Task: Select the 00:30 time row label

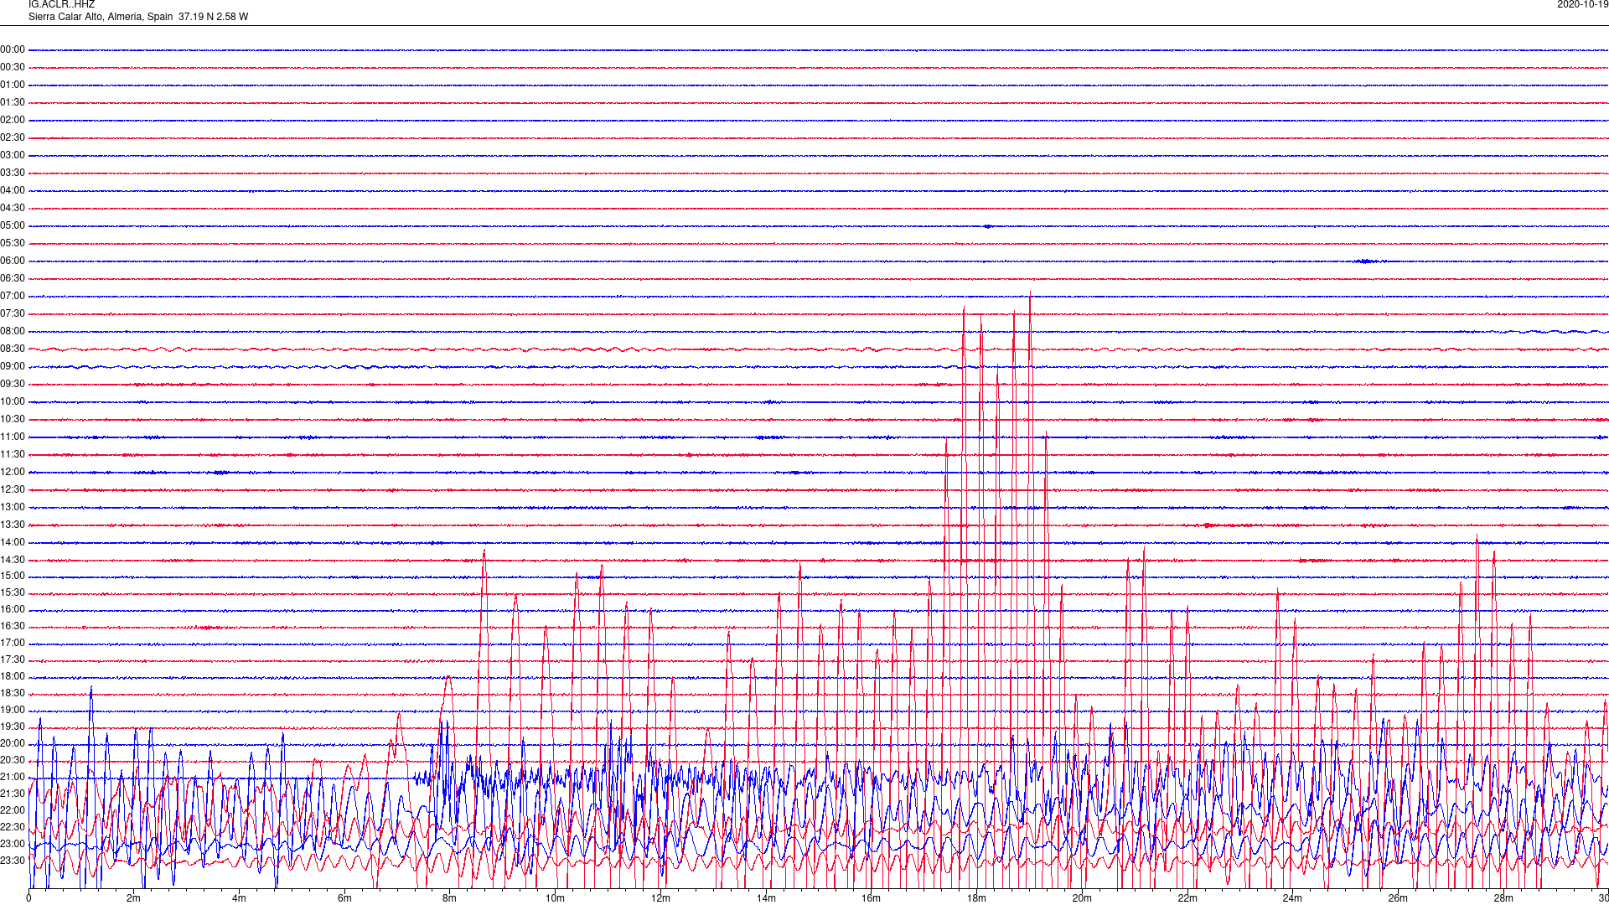Action: [13, 67]
